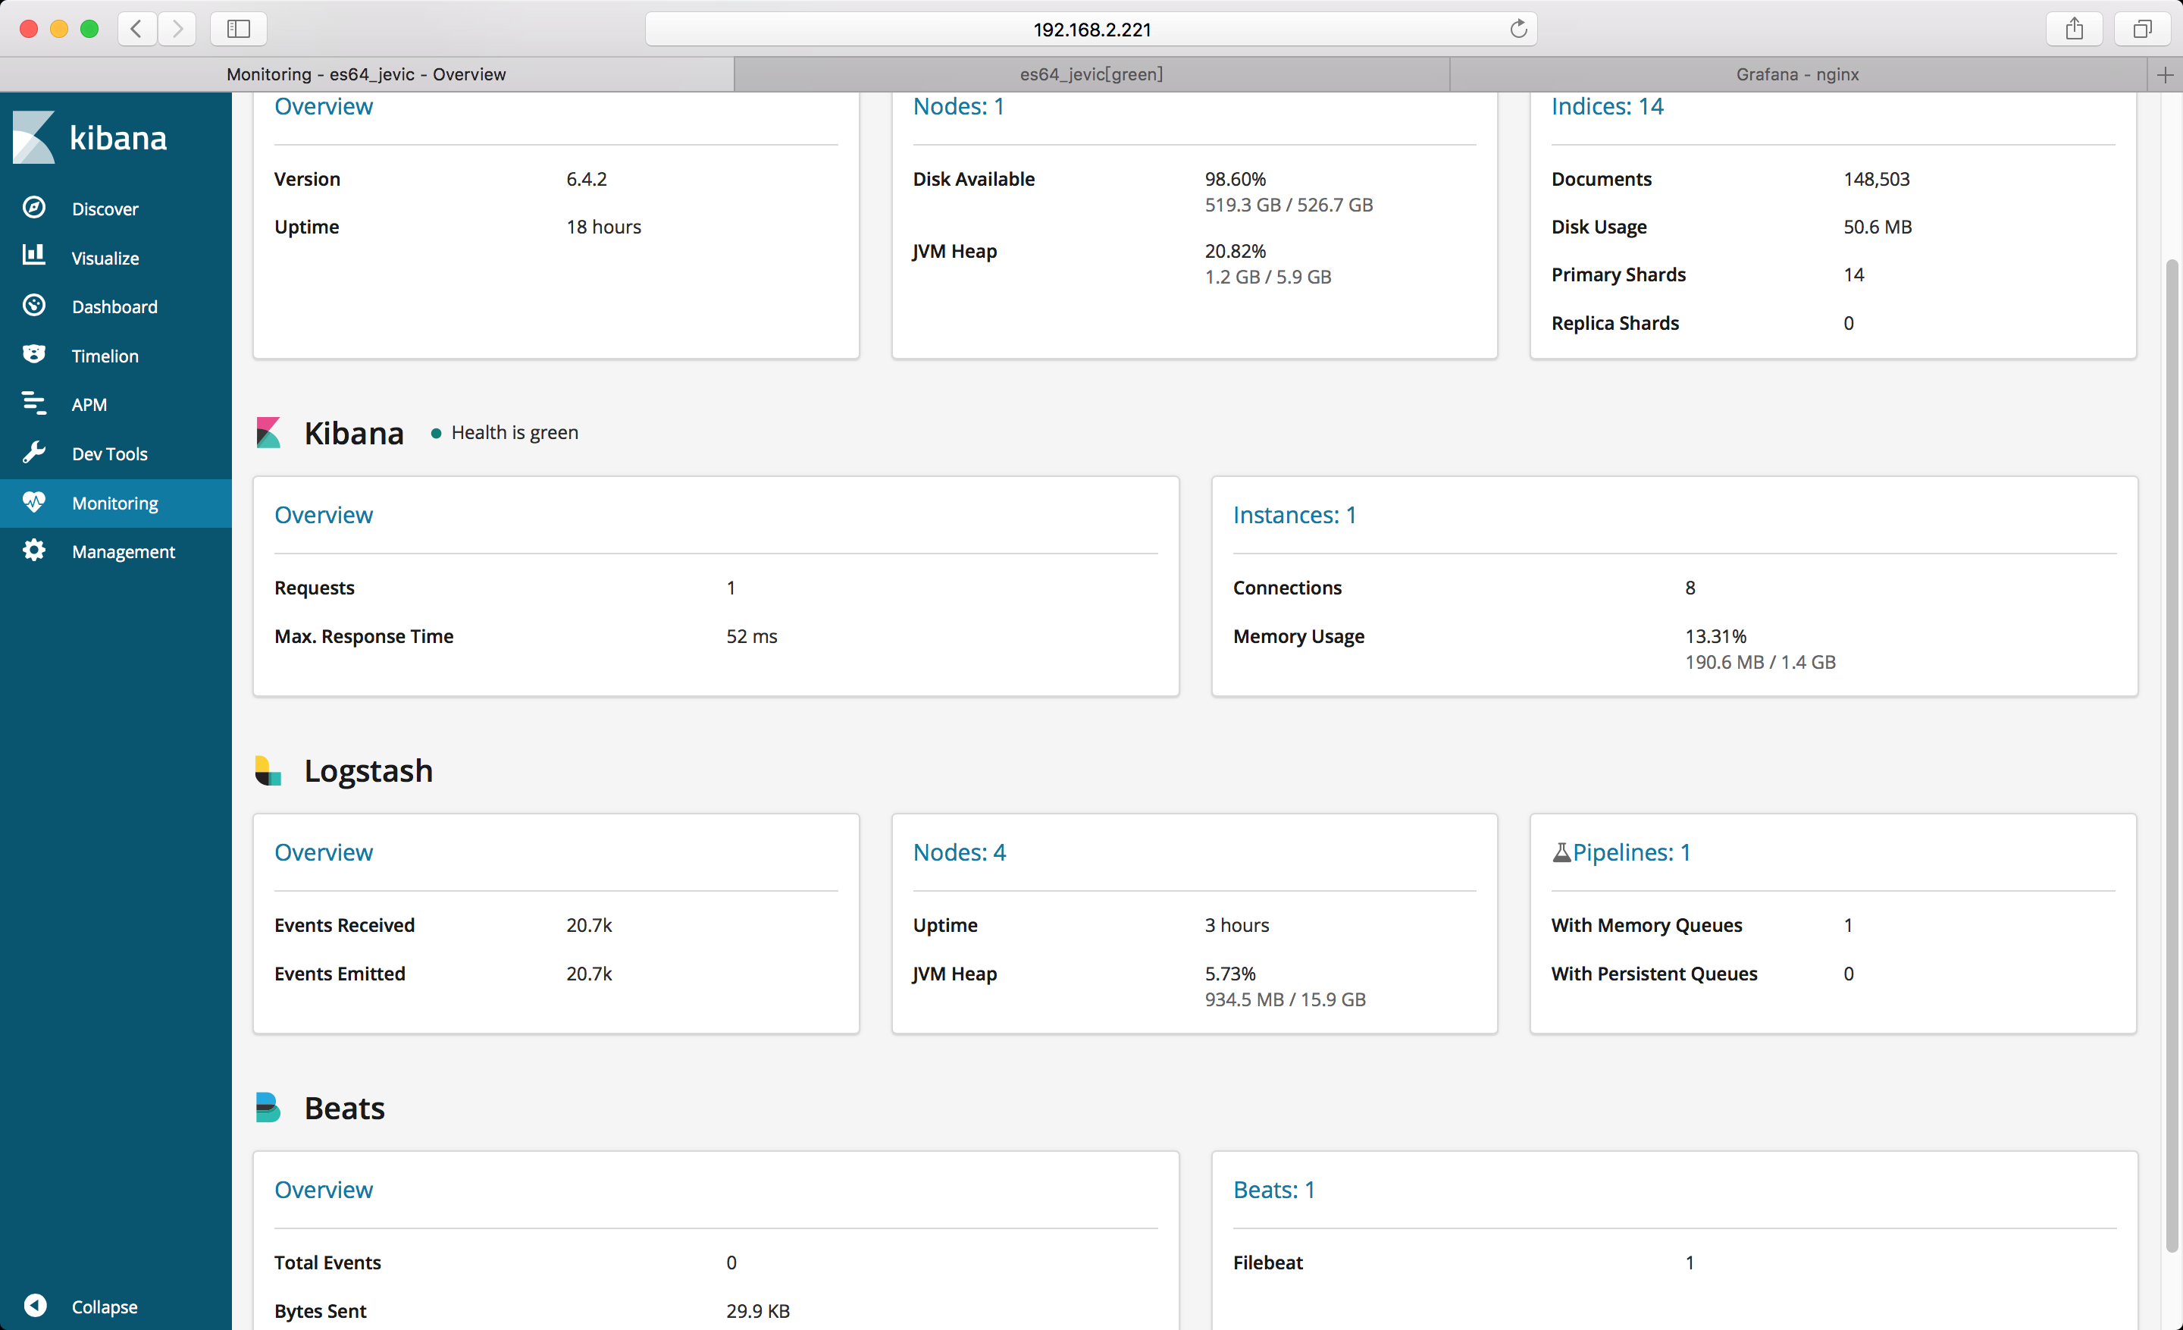This screenshot has height=1330, width=2183.
Task: Collapse the Kibana sidebar
Action: pos(36,1305)
